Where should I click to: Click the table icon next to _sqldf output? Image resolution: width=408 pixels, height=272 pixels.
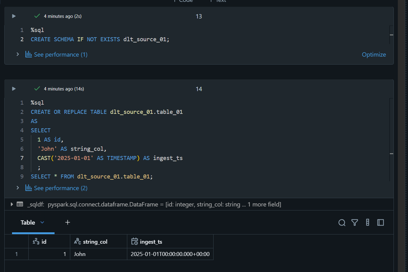point(20,204)
